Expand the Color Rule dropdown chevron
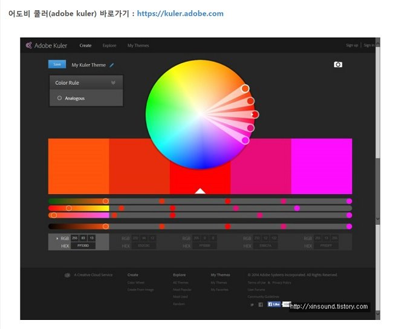Screen dimensions: 393x329 113,82
